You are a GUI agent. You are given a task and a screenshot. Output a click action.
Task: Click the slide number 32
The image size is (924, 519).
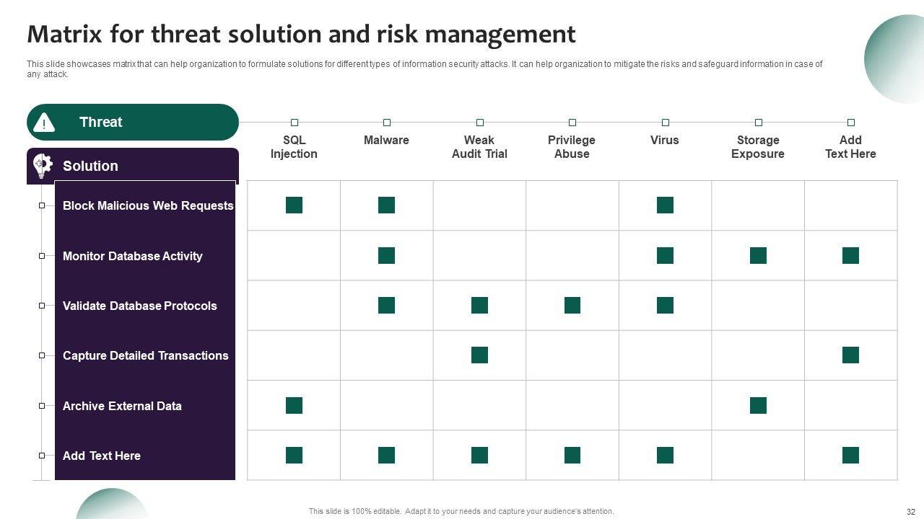pos(910,511)
